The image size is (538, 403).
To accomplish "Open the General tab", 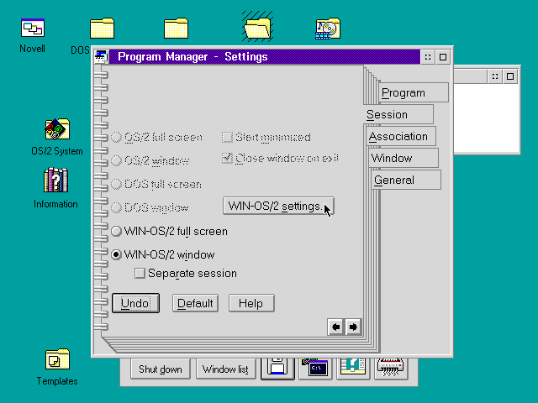I will 406,180.
